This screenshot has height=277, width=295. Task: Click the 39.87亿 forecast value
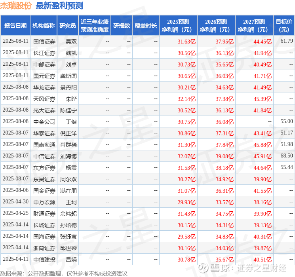click(263, 248)
